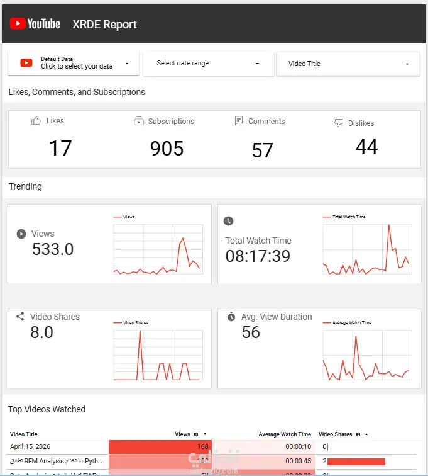The height and width of the screenshot is (476, 428).
Task: Expand the Select date range dropdown
Action: tap(208, 63)
